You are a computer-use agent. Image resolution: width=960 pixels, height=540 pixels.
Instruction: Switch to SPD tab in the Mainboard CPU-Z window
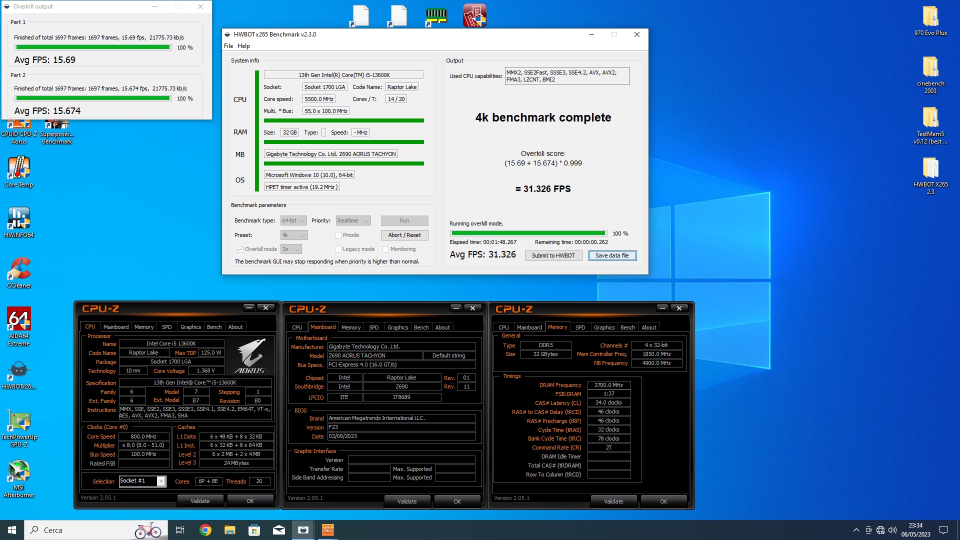pos(373,327)
